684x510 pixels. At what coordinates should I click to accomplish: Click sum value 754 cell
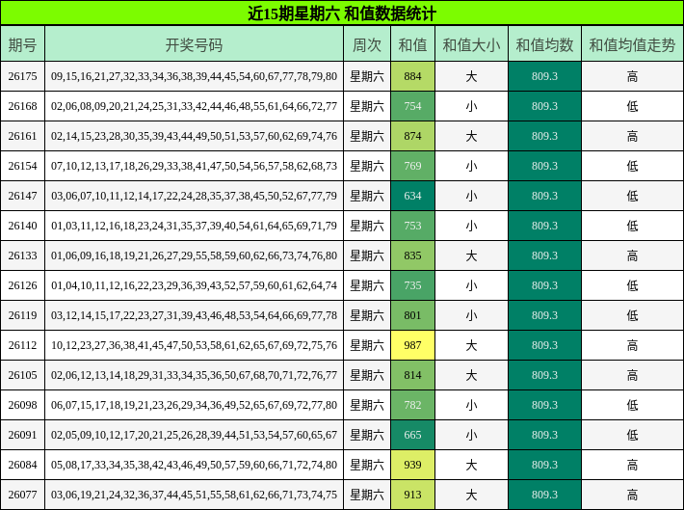(412, 106)
